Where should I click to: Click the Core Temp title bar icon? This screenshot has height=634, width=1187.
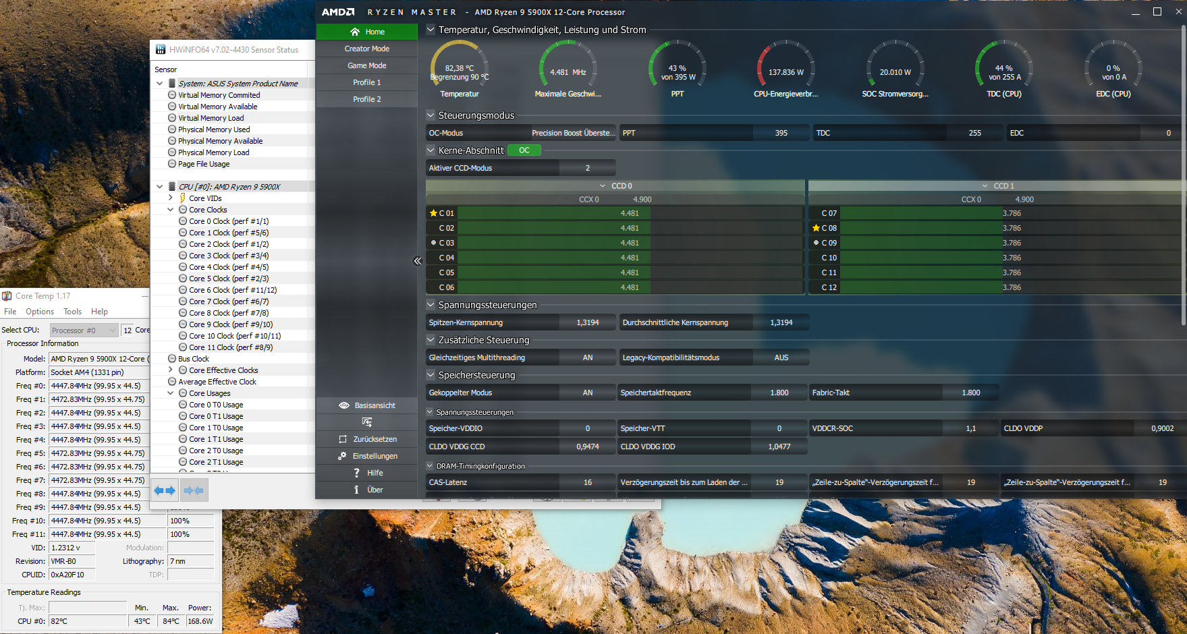click(x=7, y=296)
